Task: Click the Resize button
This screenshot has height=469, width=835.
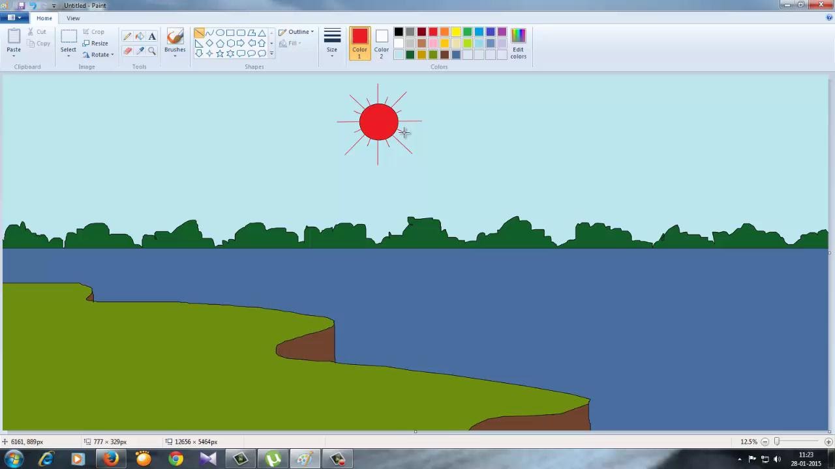Action: pyautogui.click(x=99, y=43)
